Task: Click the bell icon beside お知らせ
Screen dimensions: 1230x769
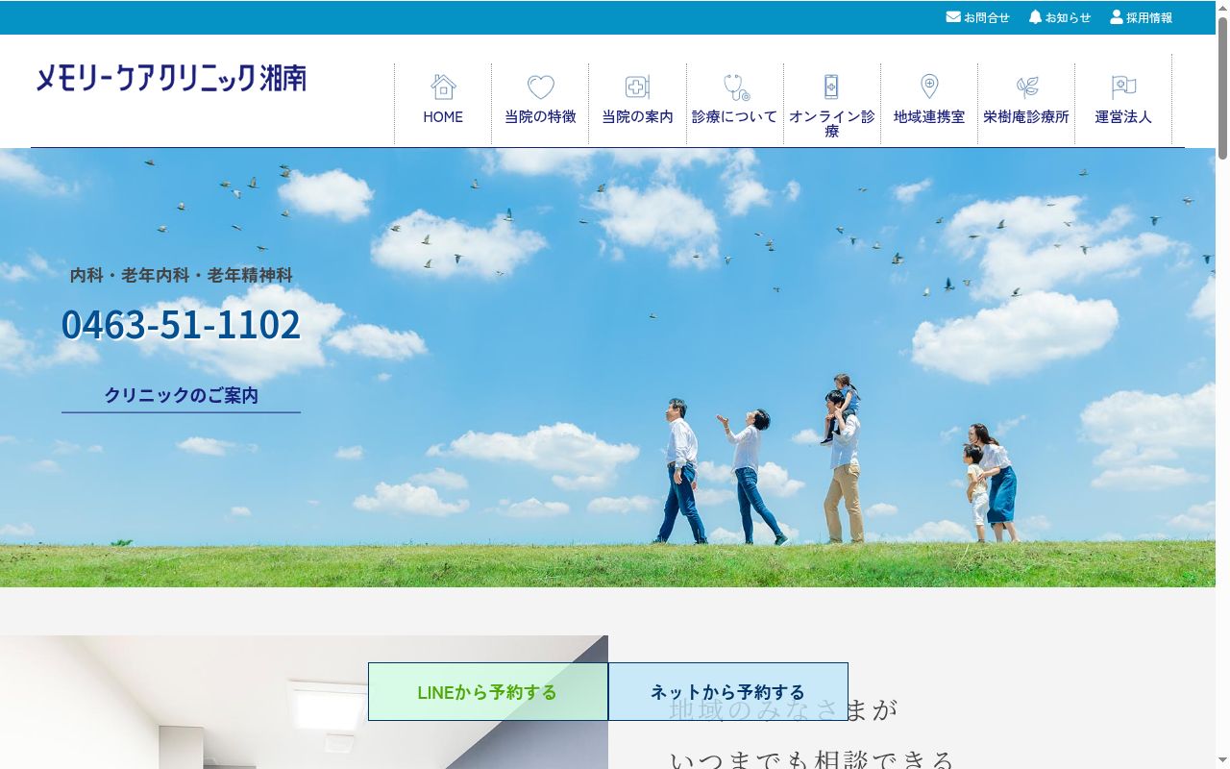Action: click(x=1035, y=17)
